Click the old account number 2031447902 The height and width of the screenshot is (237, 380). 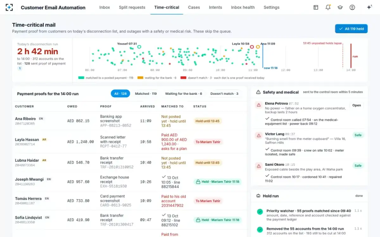(x=172, y=205)
